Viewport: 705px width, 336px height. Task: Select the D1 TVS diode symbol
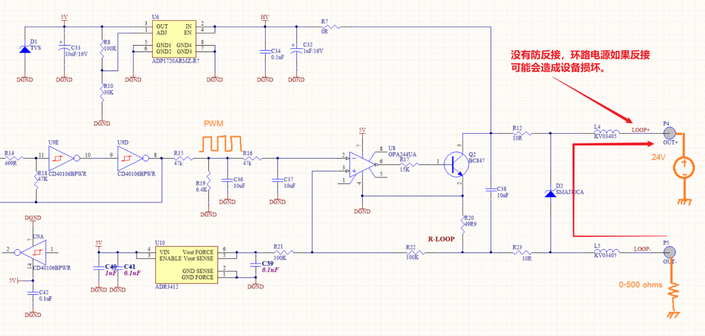coord(24,48)
